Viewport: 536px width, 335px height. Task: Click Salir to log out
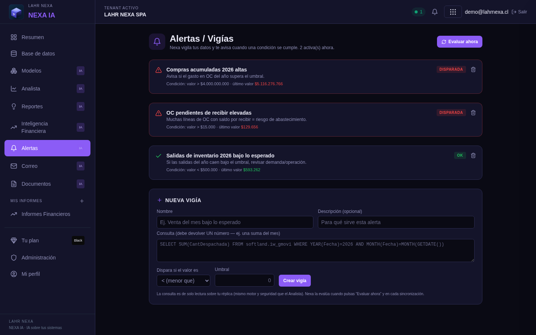(519, 12)
